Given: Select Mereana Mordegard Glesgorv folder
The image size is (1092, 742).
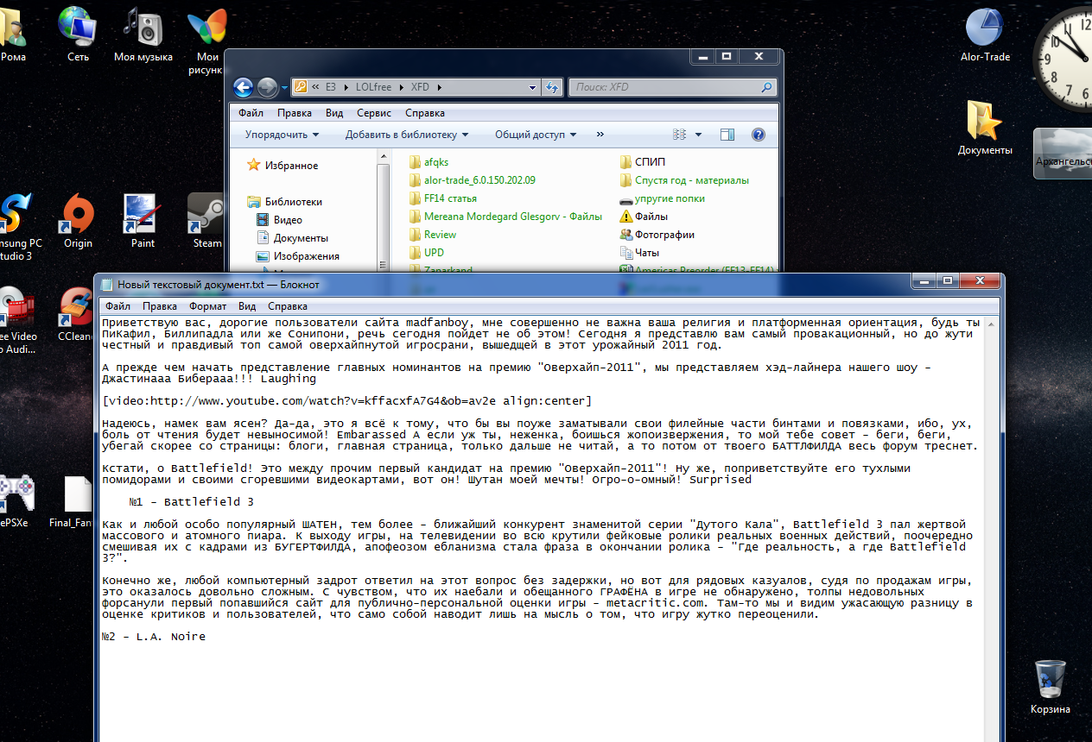Looking at the screenshot, I should (505, 217).
